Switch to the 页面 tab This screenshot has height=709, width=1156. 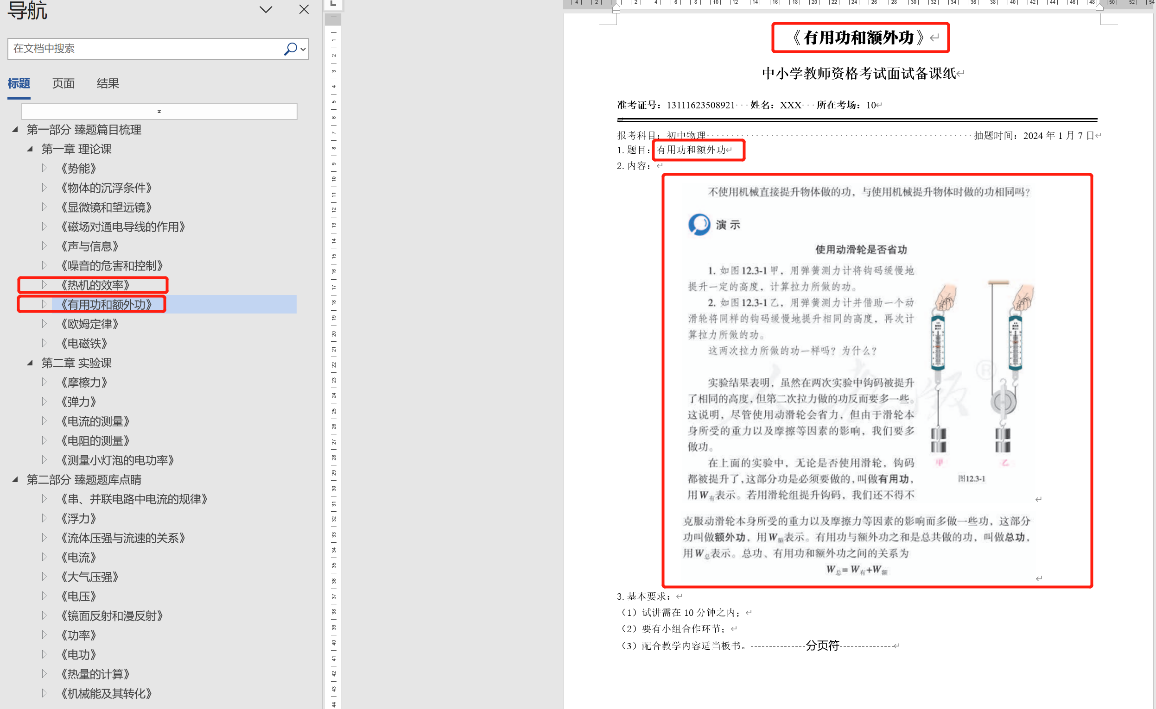pyautogui.click(x=64, y=83)
